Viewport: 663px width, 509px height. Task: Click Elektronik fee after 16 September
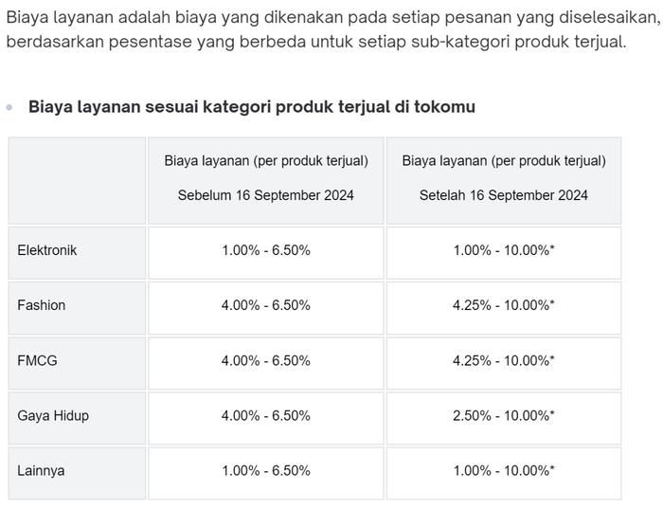504,251
